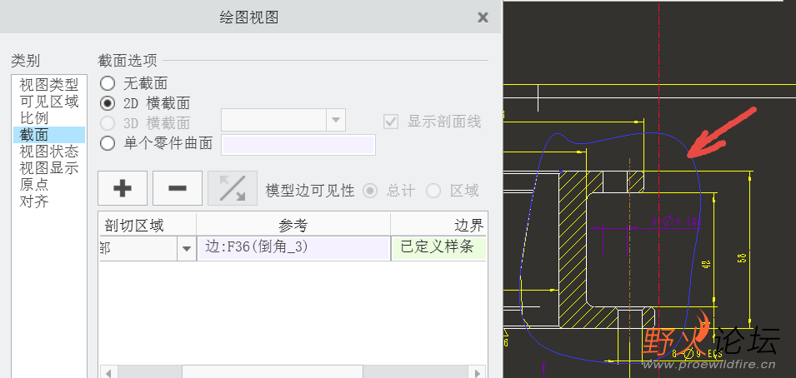
Task: Select the 2D 横截面 radio option
Action: [108, 103]
